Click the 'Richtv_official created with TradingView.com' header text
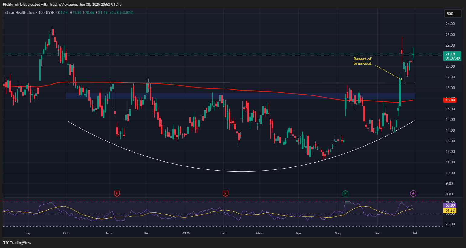Viewport: 466px width, 248px height. (x=40, y=5)
